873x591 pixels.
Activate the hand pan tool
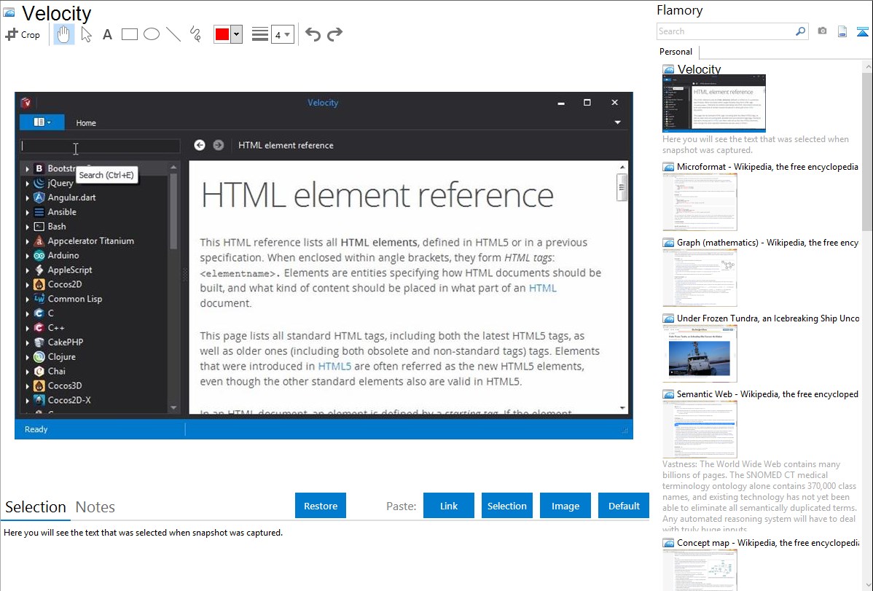(x=64, y=34)
